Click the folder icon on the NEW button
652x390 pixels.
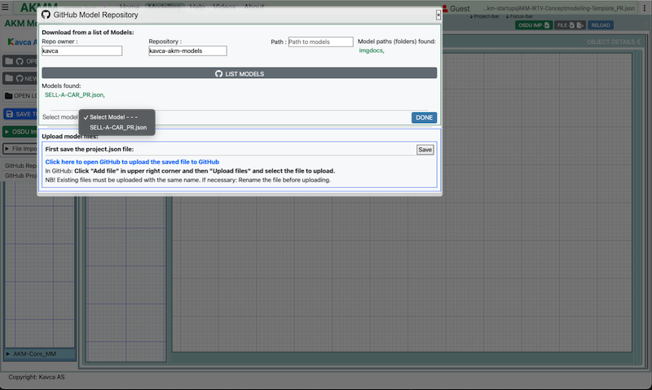pyautogui.click(x=9, y=78)
